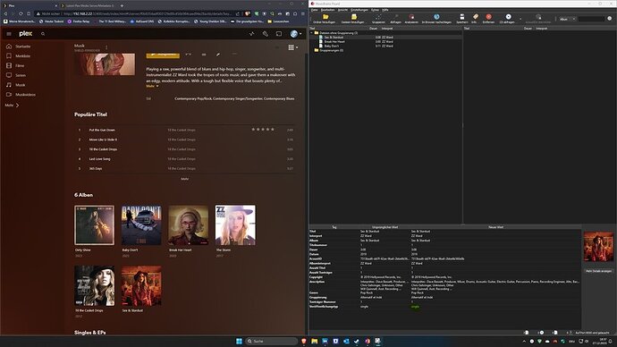Click the taskbar 'Suche' search box
The width and height of the screenshot is (617, 347).
pyautogui.click(x=272, y=341)
